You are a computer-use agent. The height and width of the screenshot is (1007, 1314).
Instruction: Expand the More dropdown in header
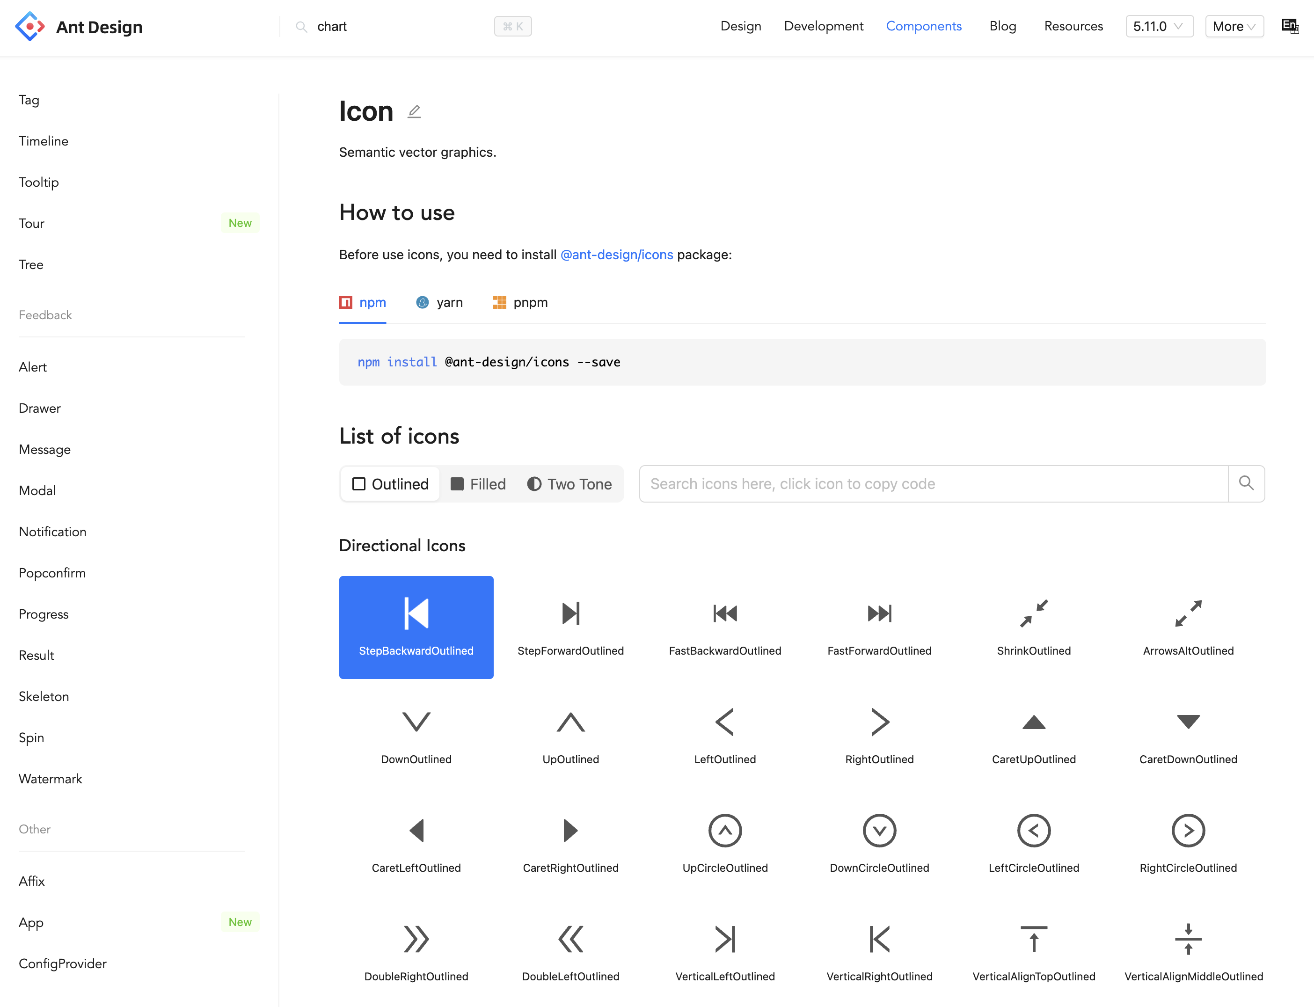(1234, 26)
